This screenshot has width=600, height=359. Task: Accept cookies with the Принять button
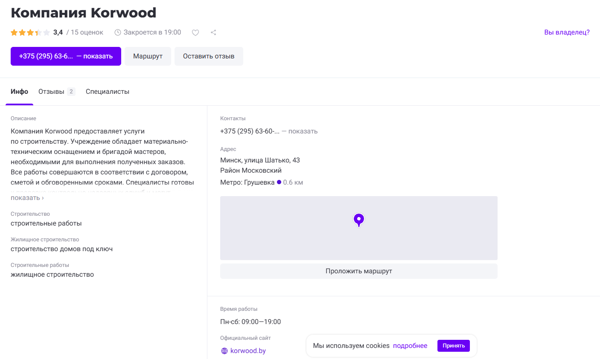(x=454, y=346)
